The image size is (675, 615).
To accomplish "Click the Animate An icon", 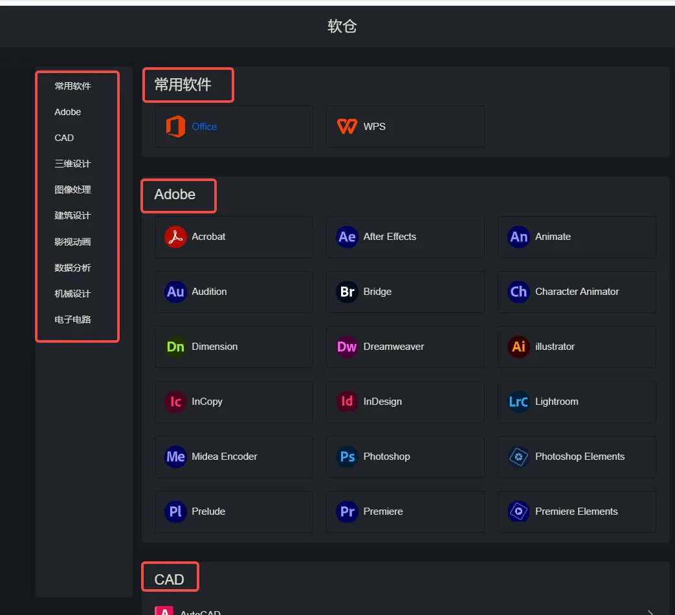I will click(519, 237).
